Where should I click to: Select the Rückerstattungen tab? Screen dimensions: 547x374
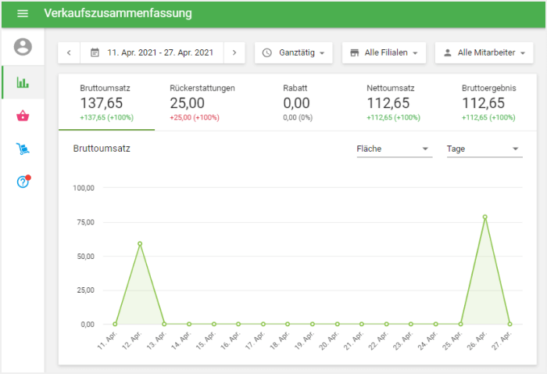tap(202, 102)
